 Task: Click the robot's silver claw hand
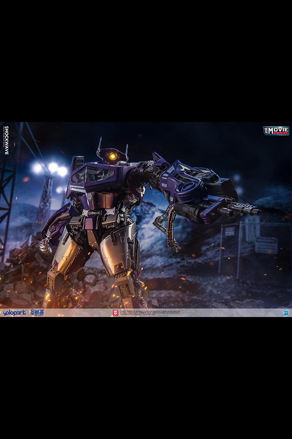46,246
